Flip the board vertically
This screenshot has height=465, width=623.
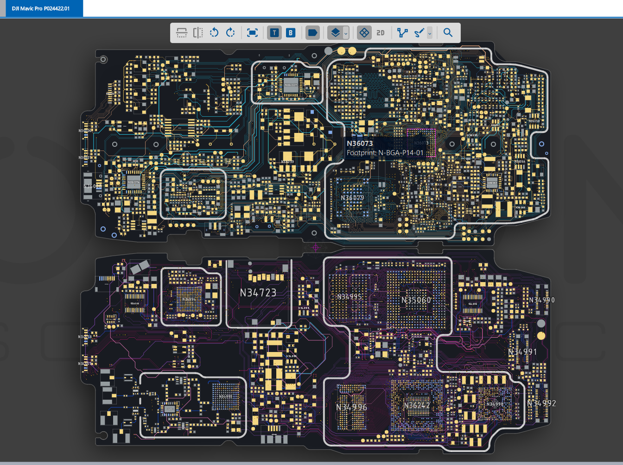tap(182, 33)
